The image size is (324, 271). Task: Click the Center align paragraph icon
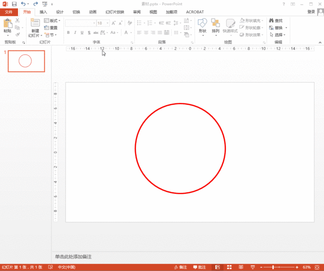146,33
